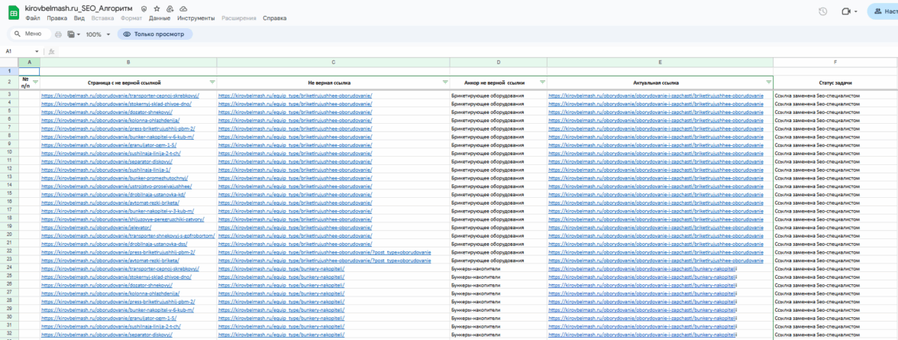The height and width of the screenshot is (340, 898).
Task: Open filter for 'Не верная ссылка' column
Action: (x=445, y=82)
